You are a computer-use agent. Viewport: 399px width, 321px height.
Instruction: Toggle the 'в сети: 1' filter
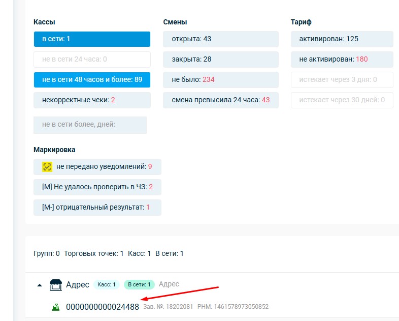92,39
